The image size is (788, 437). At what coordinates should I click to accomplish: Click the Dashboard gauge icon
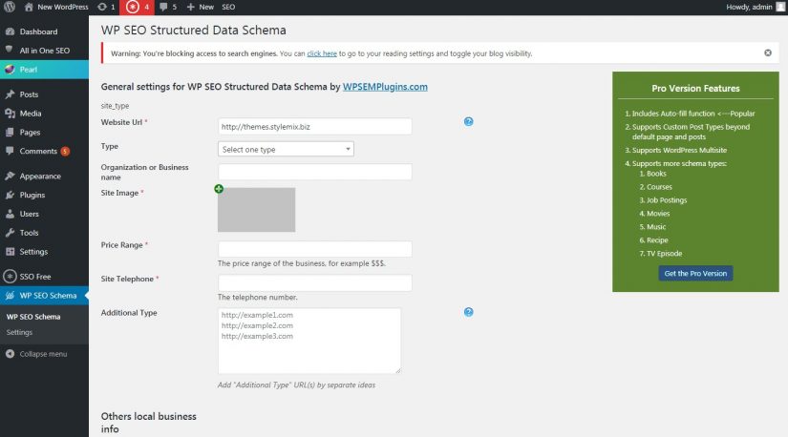click(x=10, y=31)
